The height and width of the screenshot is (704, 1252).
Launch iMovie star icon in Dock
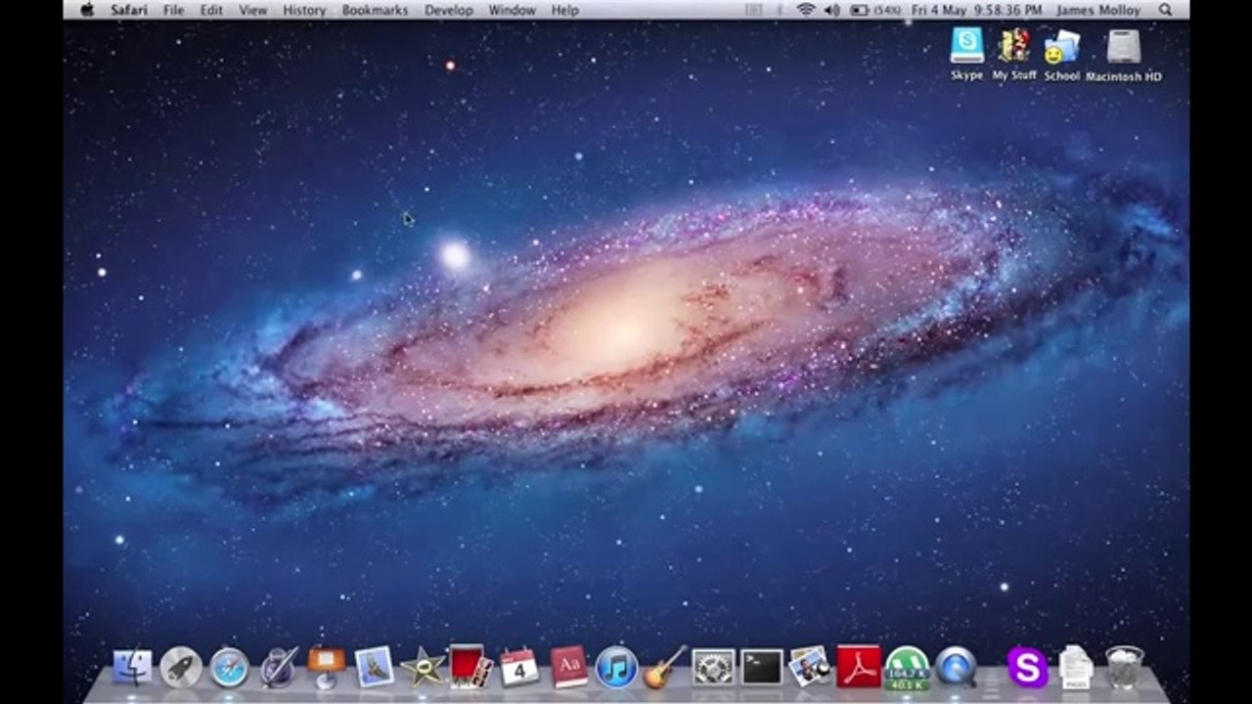coord(423,668)
